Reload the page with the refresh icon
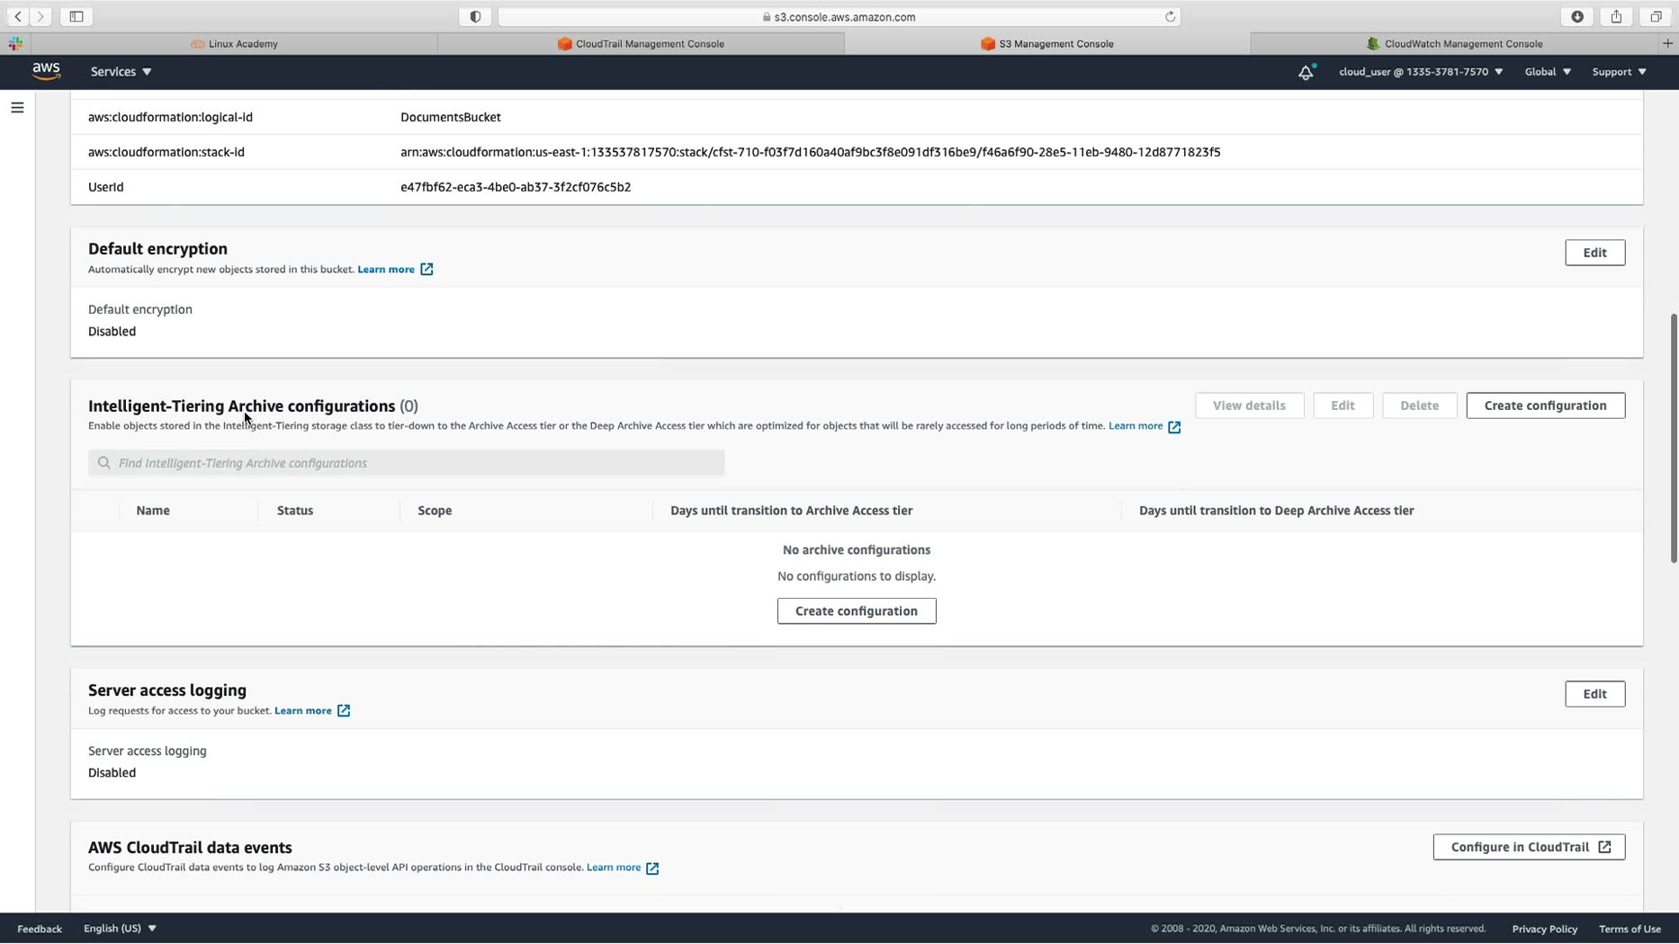This screenshot has width=1679, height=944. (x=1170, y=16)
